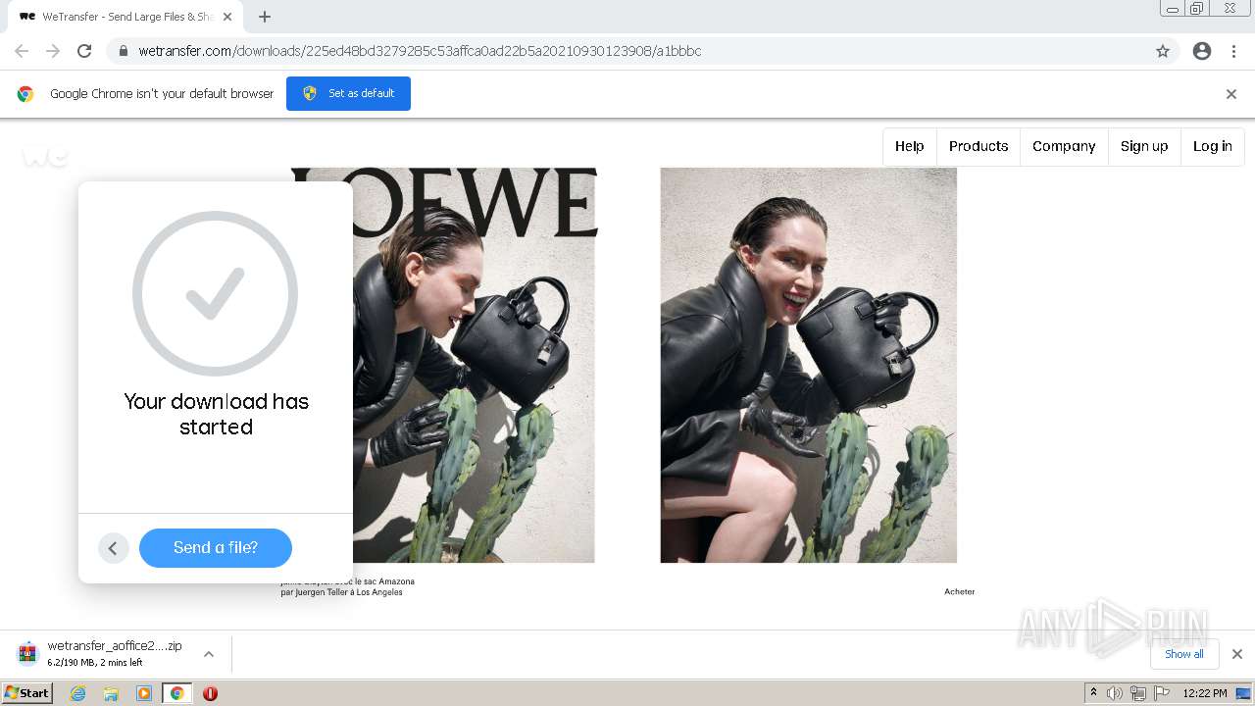The width and height of the screenshot is (1255, 706).
Task: Click Set as default button
Action: (348, 93)
